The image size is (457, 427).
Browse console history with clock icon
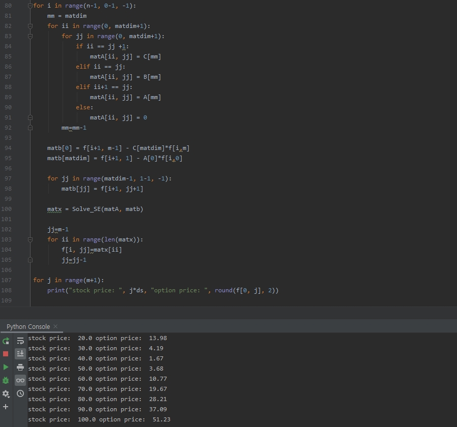point(20,393)
